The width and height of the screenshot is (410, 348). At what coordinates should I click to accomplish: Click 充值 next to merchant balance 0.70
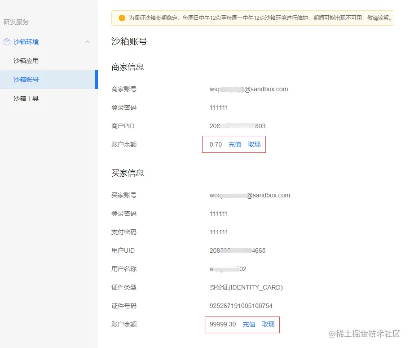pos(235,144)
